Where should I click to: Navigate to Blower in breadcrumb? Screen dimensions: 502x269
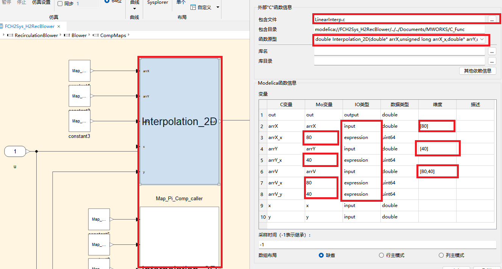79,35
